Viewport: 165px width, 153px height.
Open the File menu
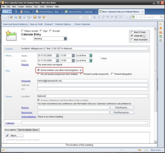click(3, 7)
